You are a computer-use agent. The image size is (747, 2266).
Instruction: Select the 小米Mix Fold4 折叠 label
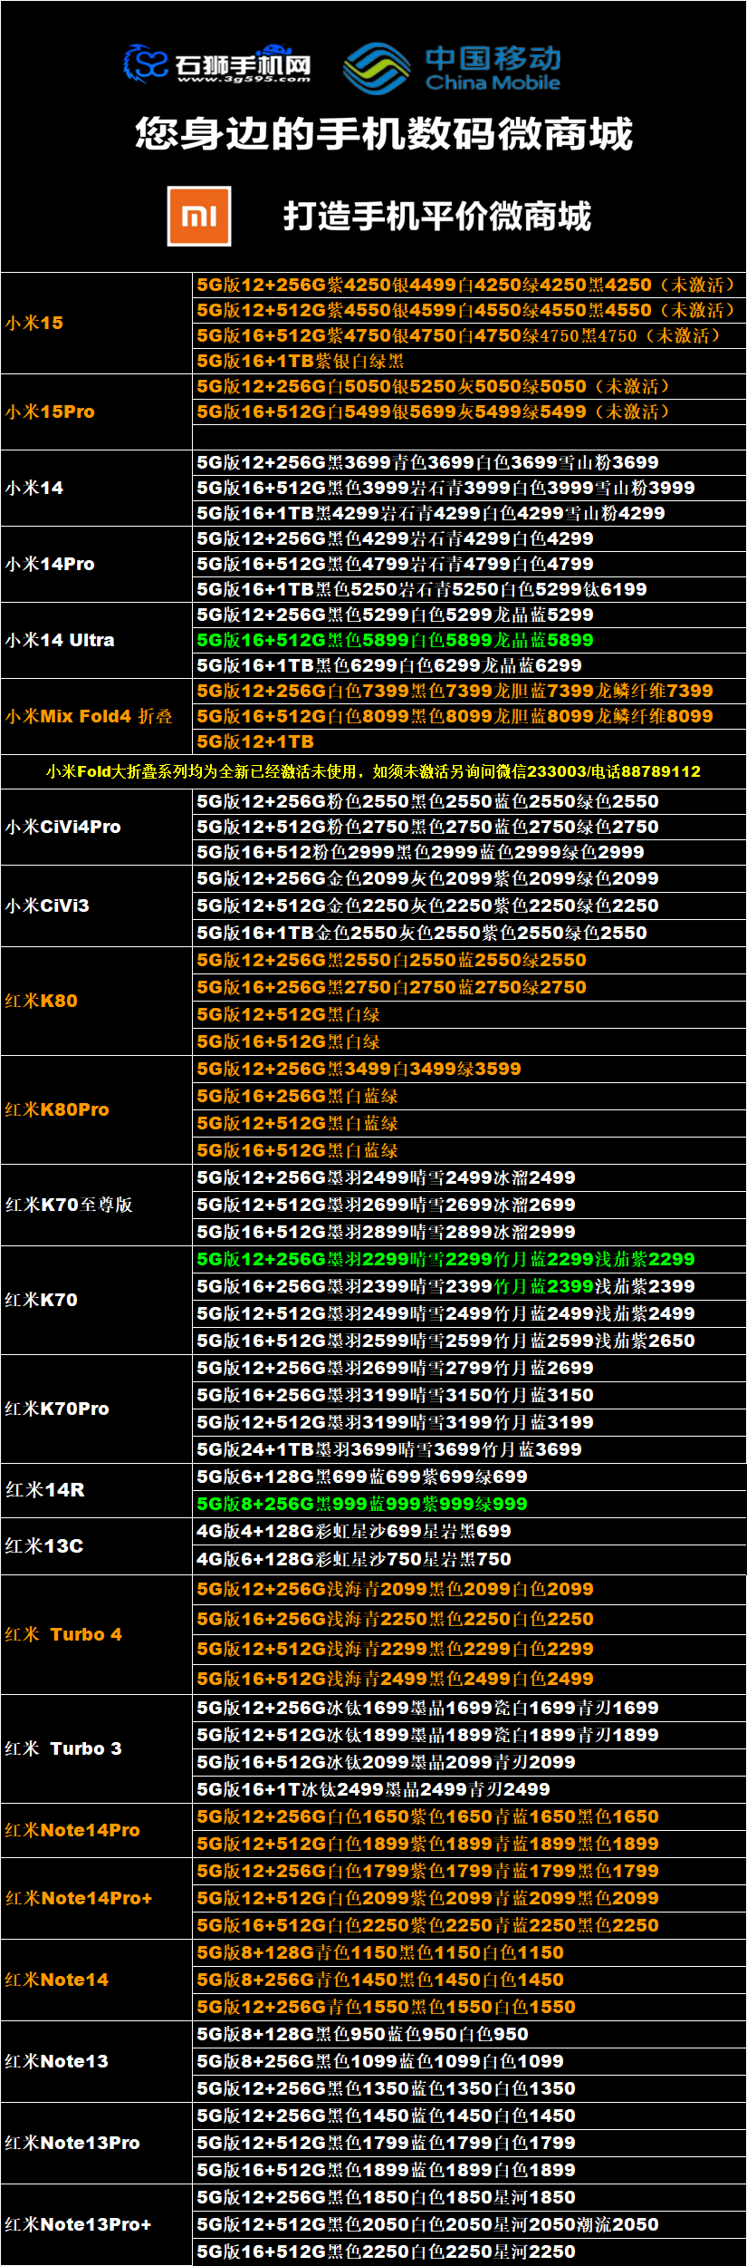pyautogui.click(x=89, y=716)
